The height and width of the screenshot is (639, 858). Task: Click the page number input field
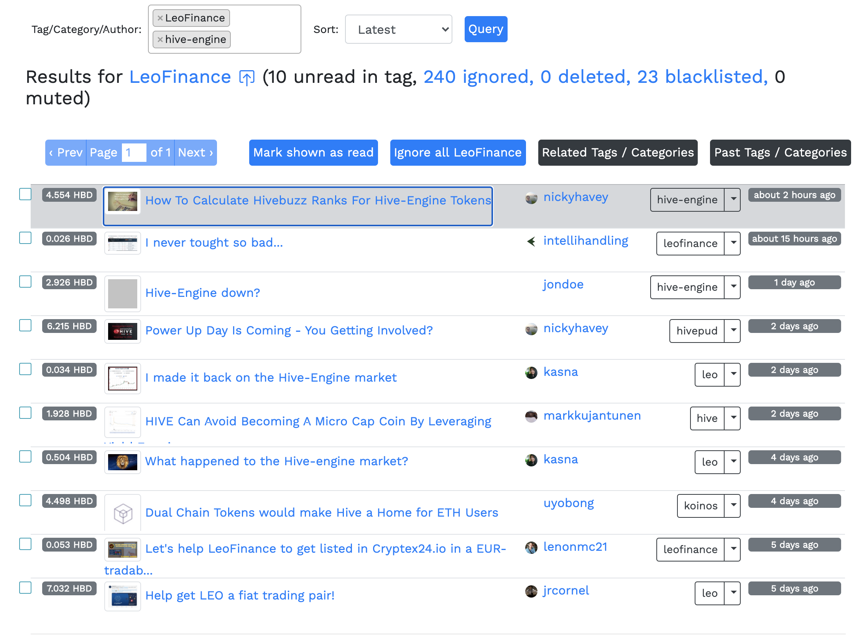[134, 152]
